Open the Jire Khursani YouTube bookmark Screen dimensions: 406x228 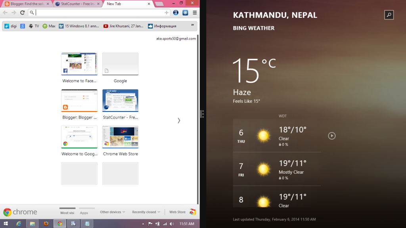point(124,26)
